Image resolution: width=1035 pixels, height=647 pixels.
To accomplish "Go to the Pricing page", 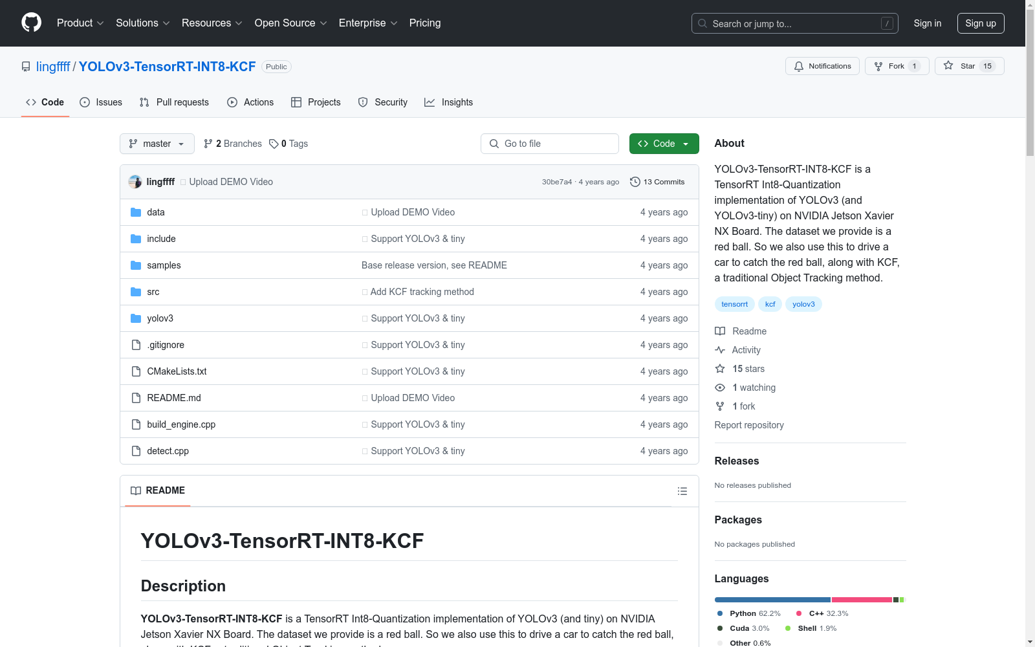I will point(425,23).
